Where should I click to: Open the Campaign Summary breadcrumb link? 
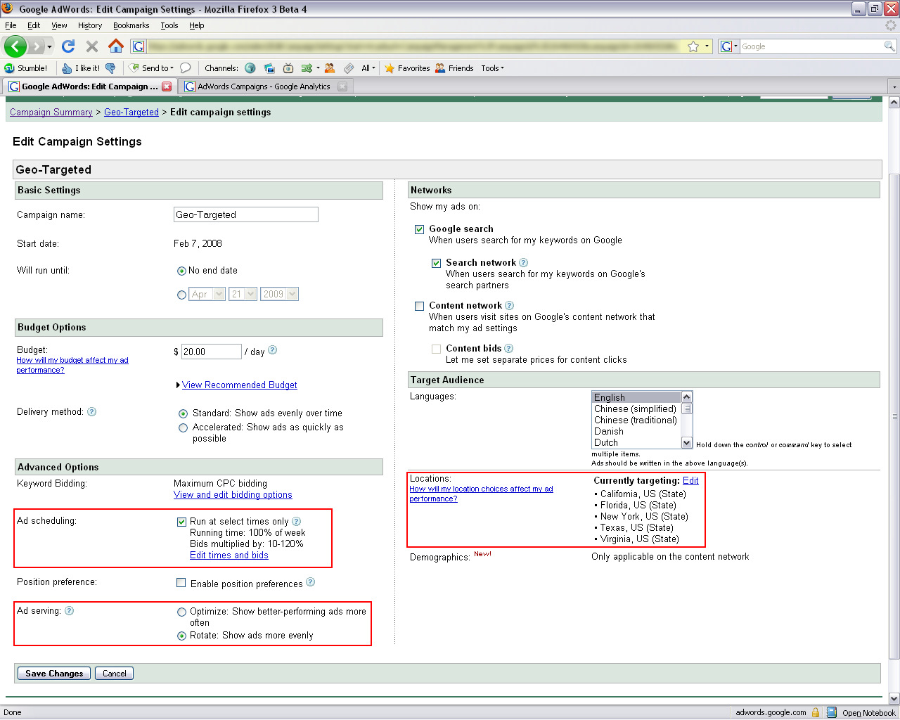click(51, 112)
